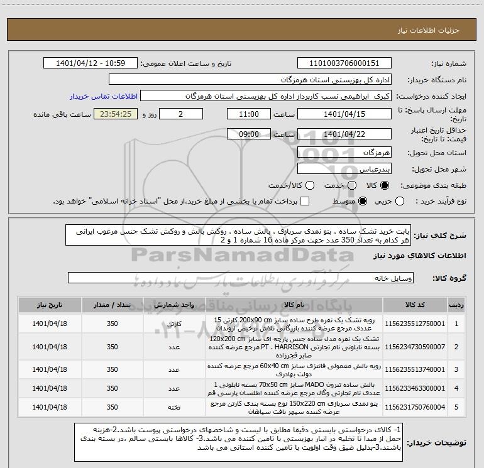Open the buyer contact information link
484x468 pixels.
pyautogui.click(x=104, y=96)
